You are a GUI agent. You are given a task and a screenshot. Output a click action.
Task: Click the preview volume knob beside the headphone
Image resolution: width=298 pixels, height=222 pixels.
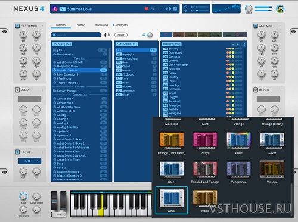click(150, 35)
